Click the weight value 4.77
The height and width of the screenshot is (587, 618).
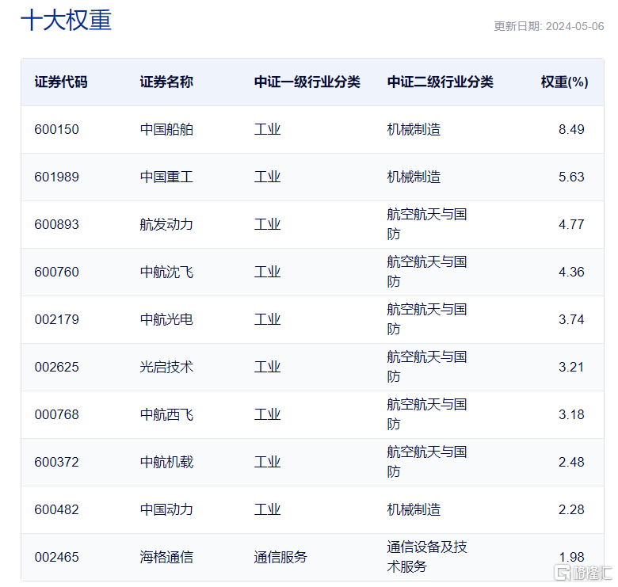point(571,224)
